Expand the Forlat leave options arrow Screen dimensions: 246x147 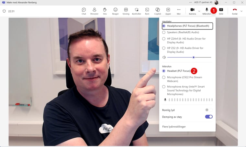pos(241,11)
